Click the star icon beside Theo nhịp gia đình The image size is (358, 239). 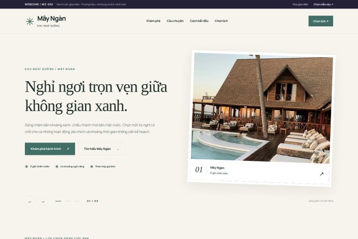(91, 166)
